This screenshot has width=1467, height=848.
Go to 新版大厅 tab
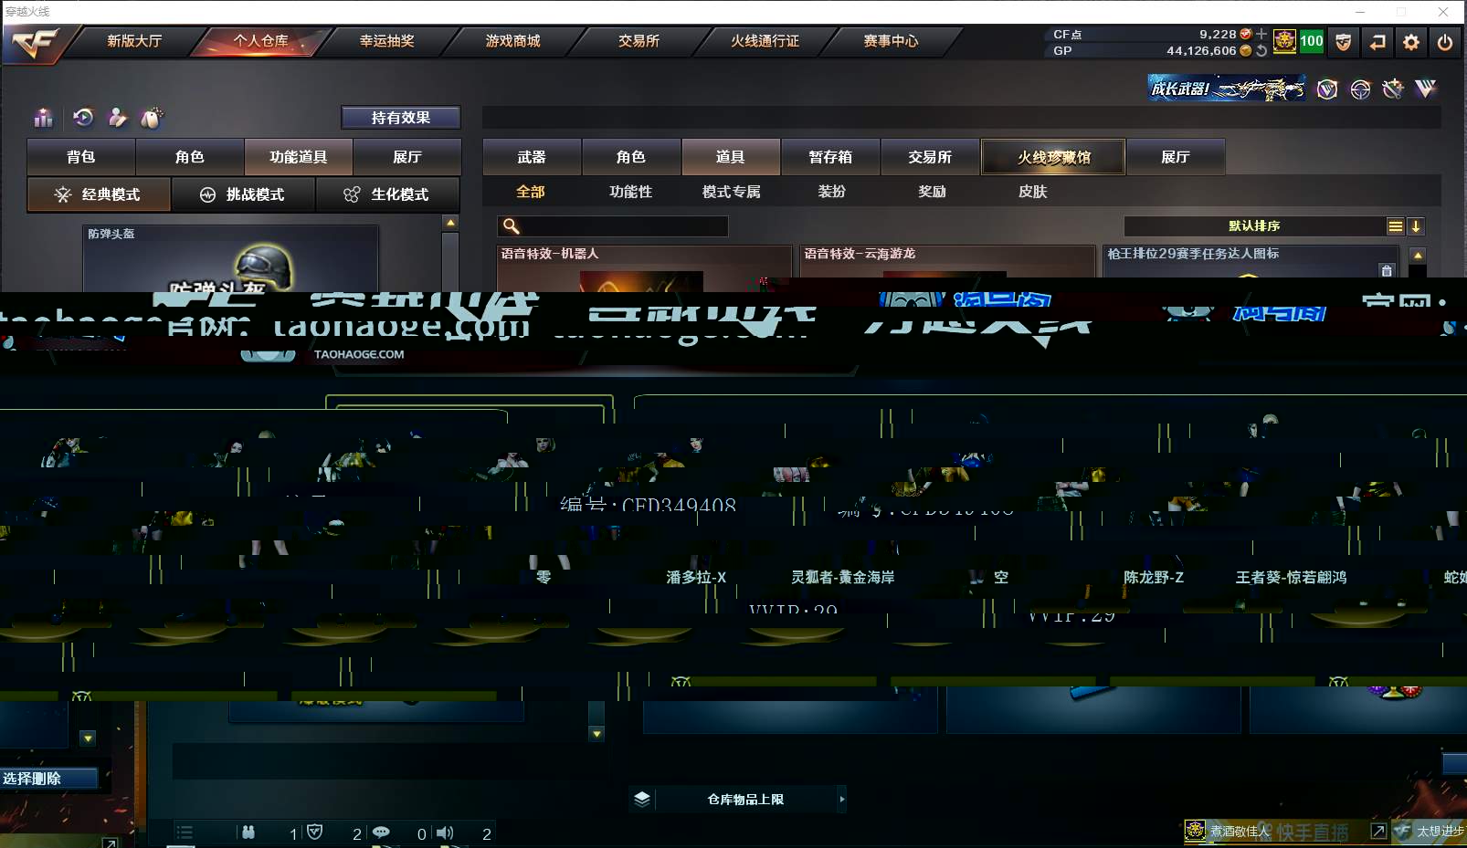[x=134, y=41]
